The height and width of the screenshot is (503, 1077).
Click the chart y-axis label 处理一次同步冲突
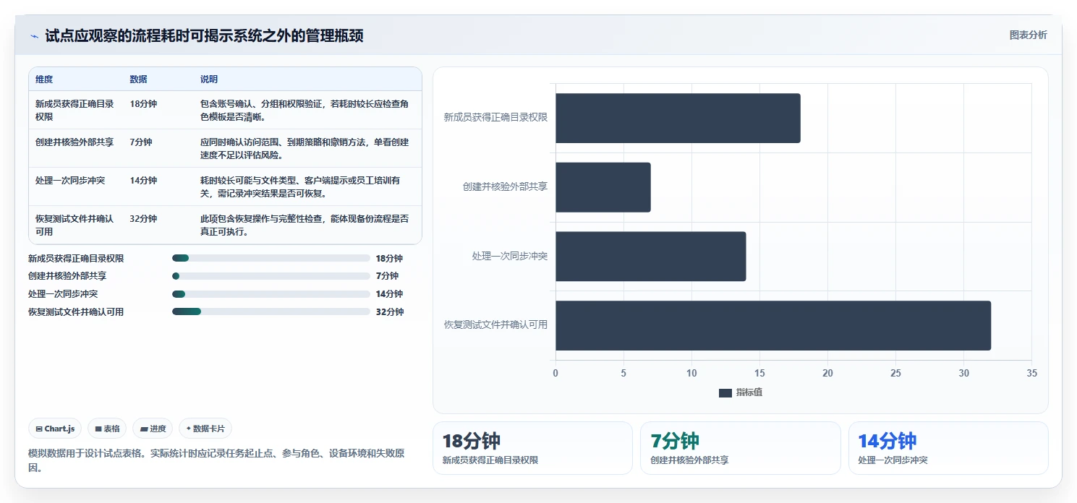pos(509,256)
